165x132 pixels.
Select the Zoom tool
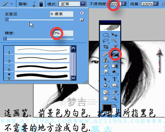pos(114,98)
